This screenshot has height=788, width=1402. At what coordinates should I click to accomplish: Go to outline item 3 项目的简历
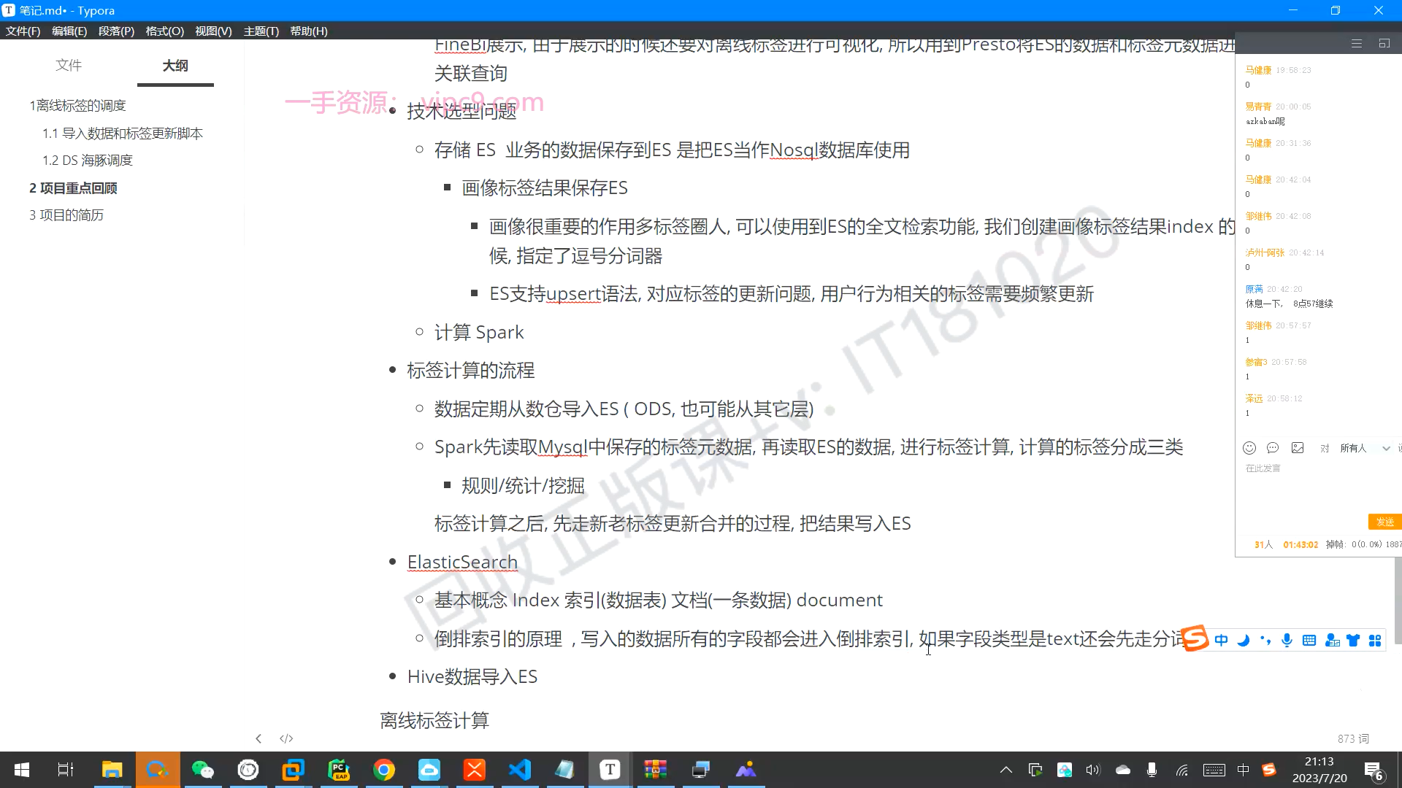(66, 215)
